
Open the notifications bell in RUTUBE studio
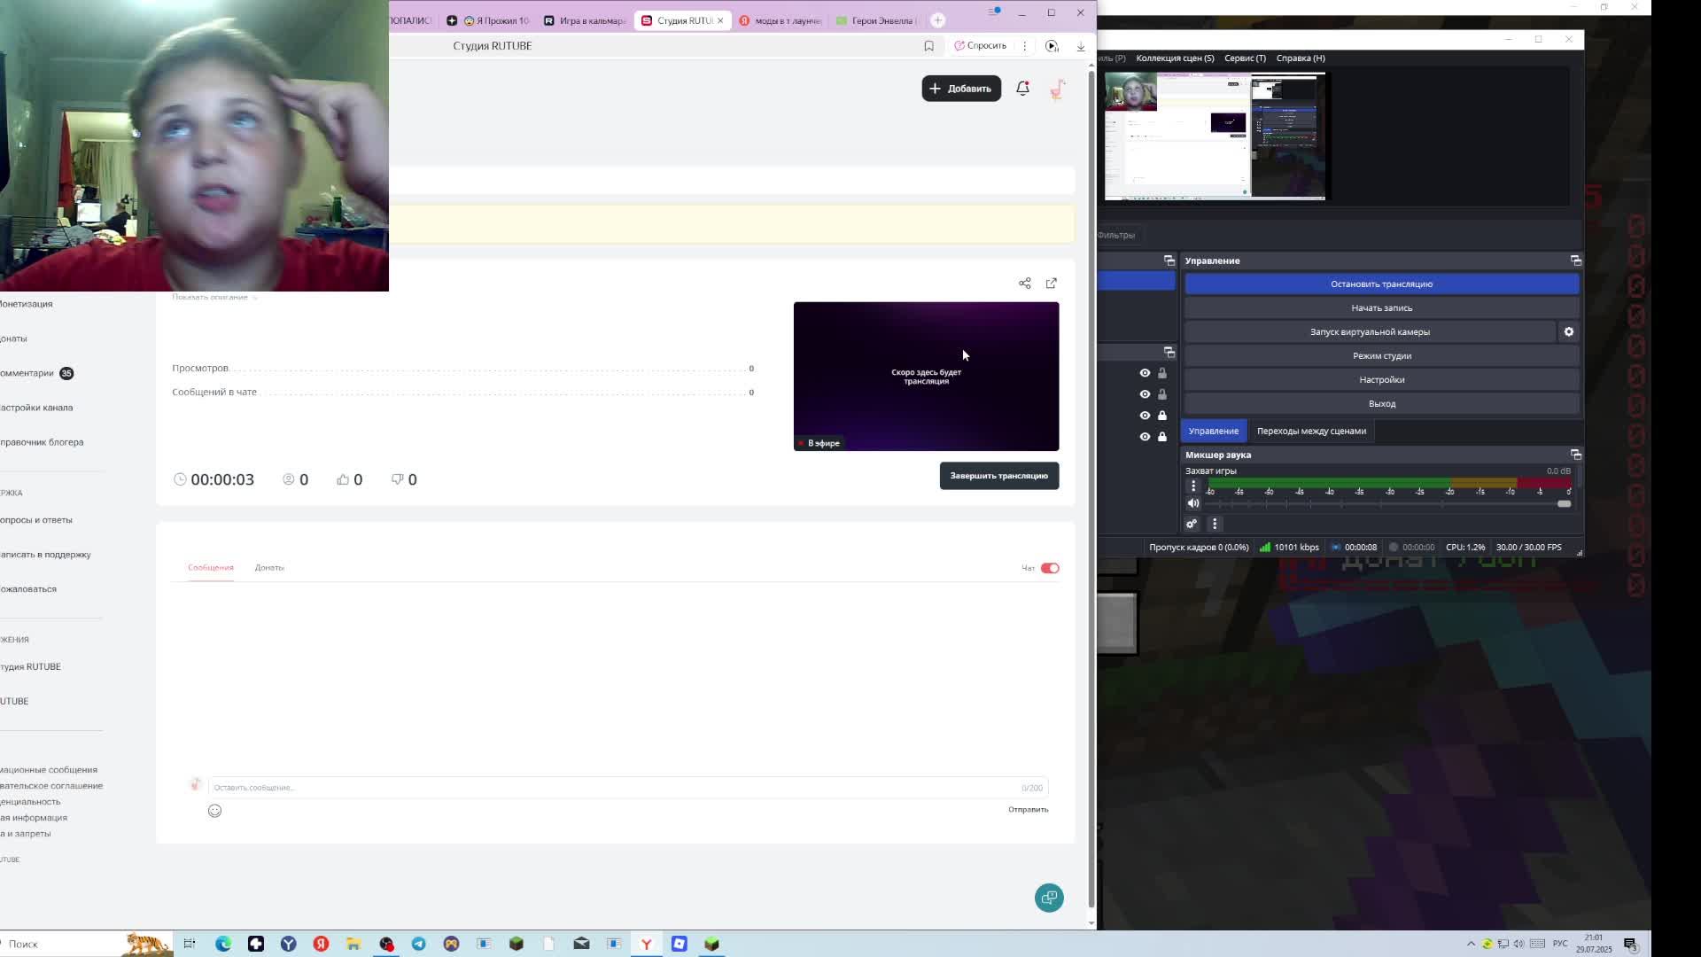[x=1022, y=88]
